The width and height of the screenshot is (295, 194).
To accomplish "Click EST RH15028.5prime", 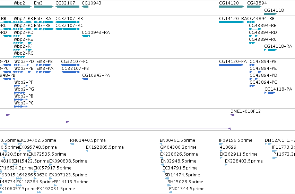I will coord(169,185).
